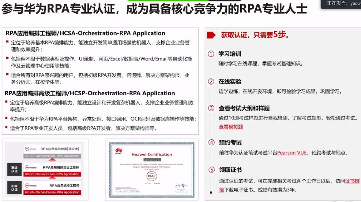Select the red HCSP-Orchestration-RPA Application bar
The image size is (361, 202).
pyautogui.click(x=52, y=174)
